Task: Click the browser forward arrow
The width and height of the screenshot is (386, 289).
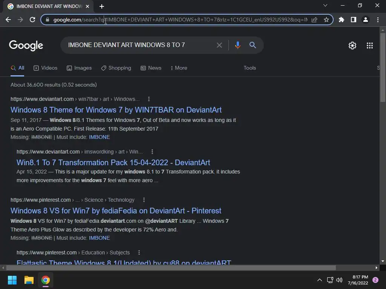Action: tap(20, 20)
